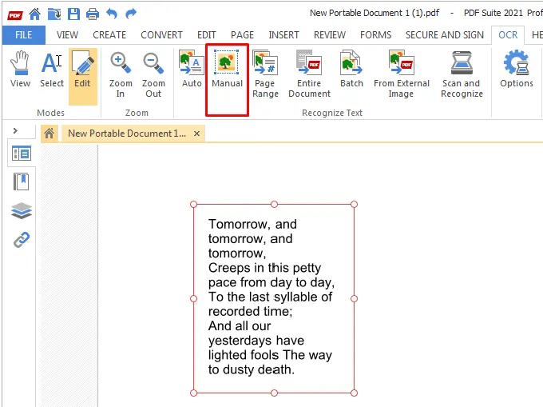The width and height of the screenshot is (543, 407).
Task: Click the line "recorded time;"
Action: [x=251, y=311]
